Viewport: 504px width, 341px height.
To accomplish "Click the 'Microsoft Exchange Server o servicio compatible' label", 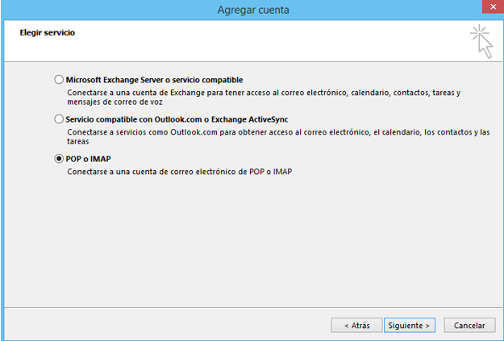I will (154, 80).
